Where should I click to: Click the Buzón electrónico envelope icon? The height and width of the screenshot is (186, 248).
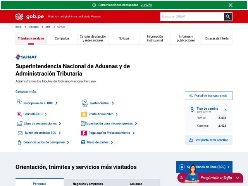(x=20, y=133)
